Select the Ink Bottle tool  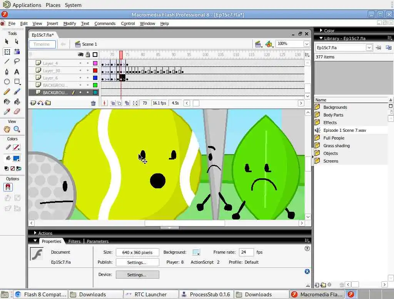point(7,102)
